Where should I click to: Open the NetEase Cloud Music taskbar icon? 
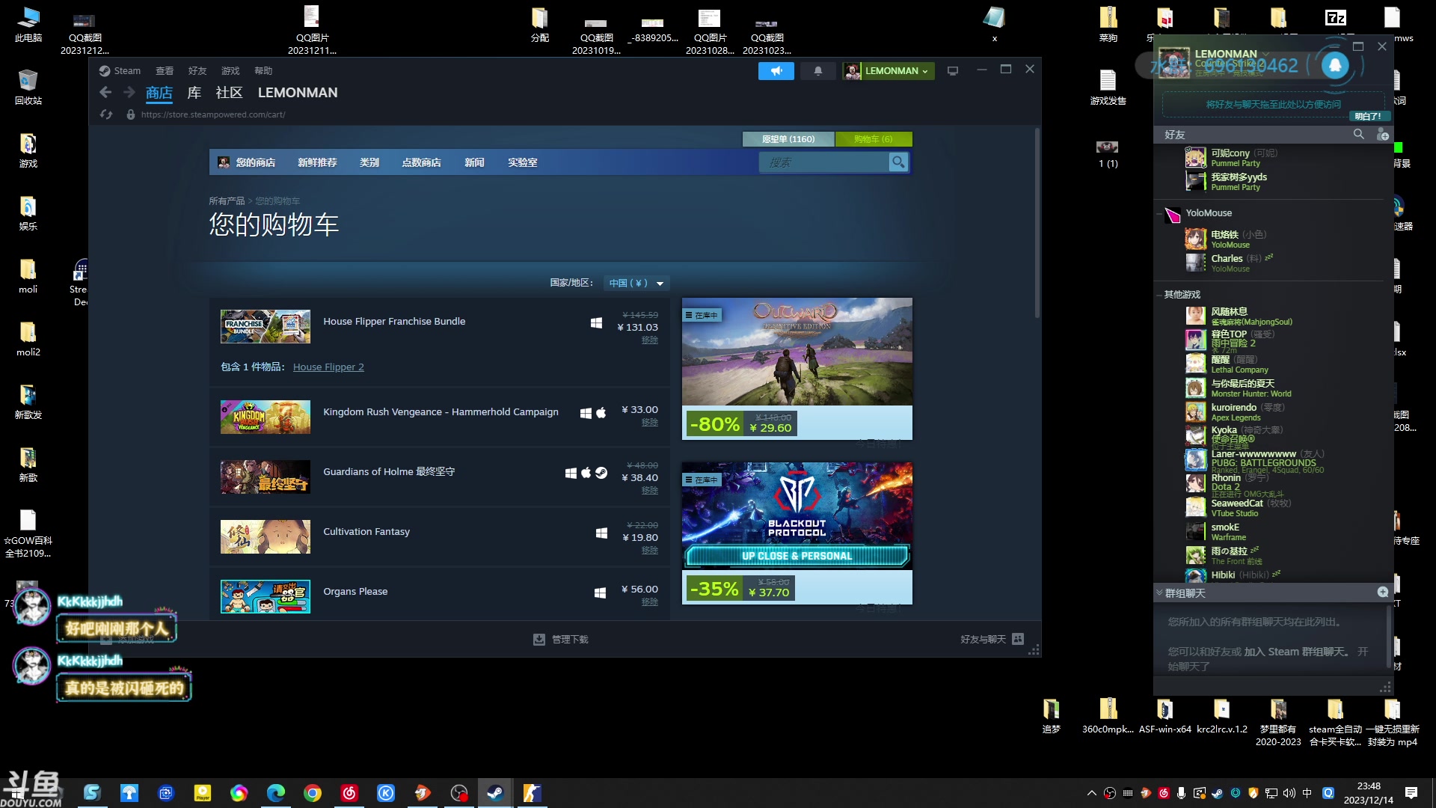coord(349,793)
